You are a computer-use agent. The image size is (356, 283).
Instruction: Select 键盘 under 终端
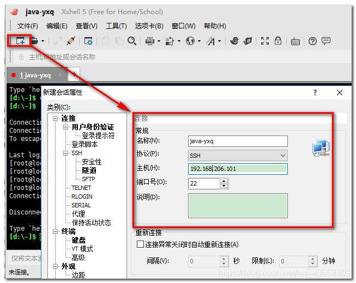click(79, 240)
